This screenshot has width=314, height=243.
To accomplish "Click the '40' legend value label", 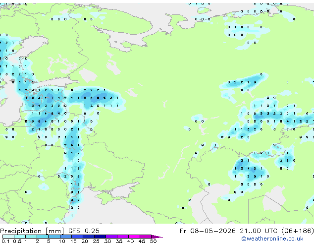I will pos(130,241).
